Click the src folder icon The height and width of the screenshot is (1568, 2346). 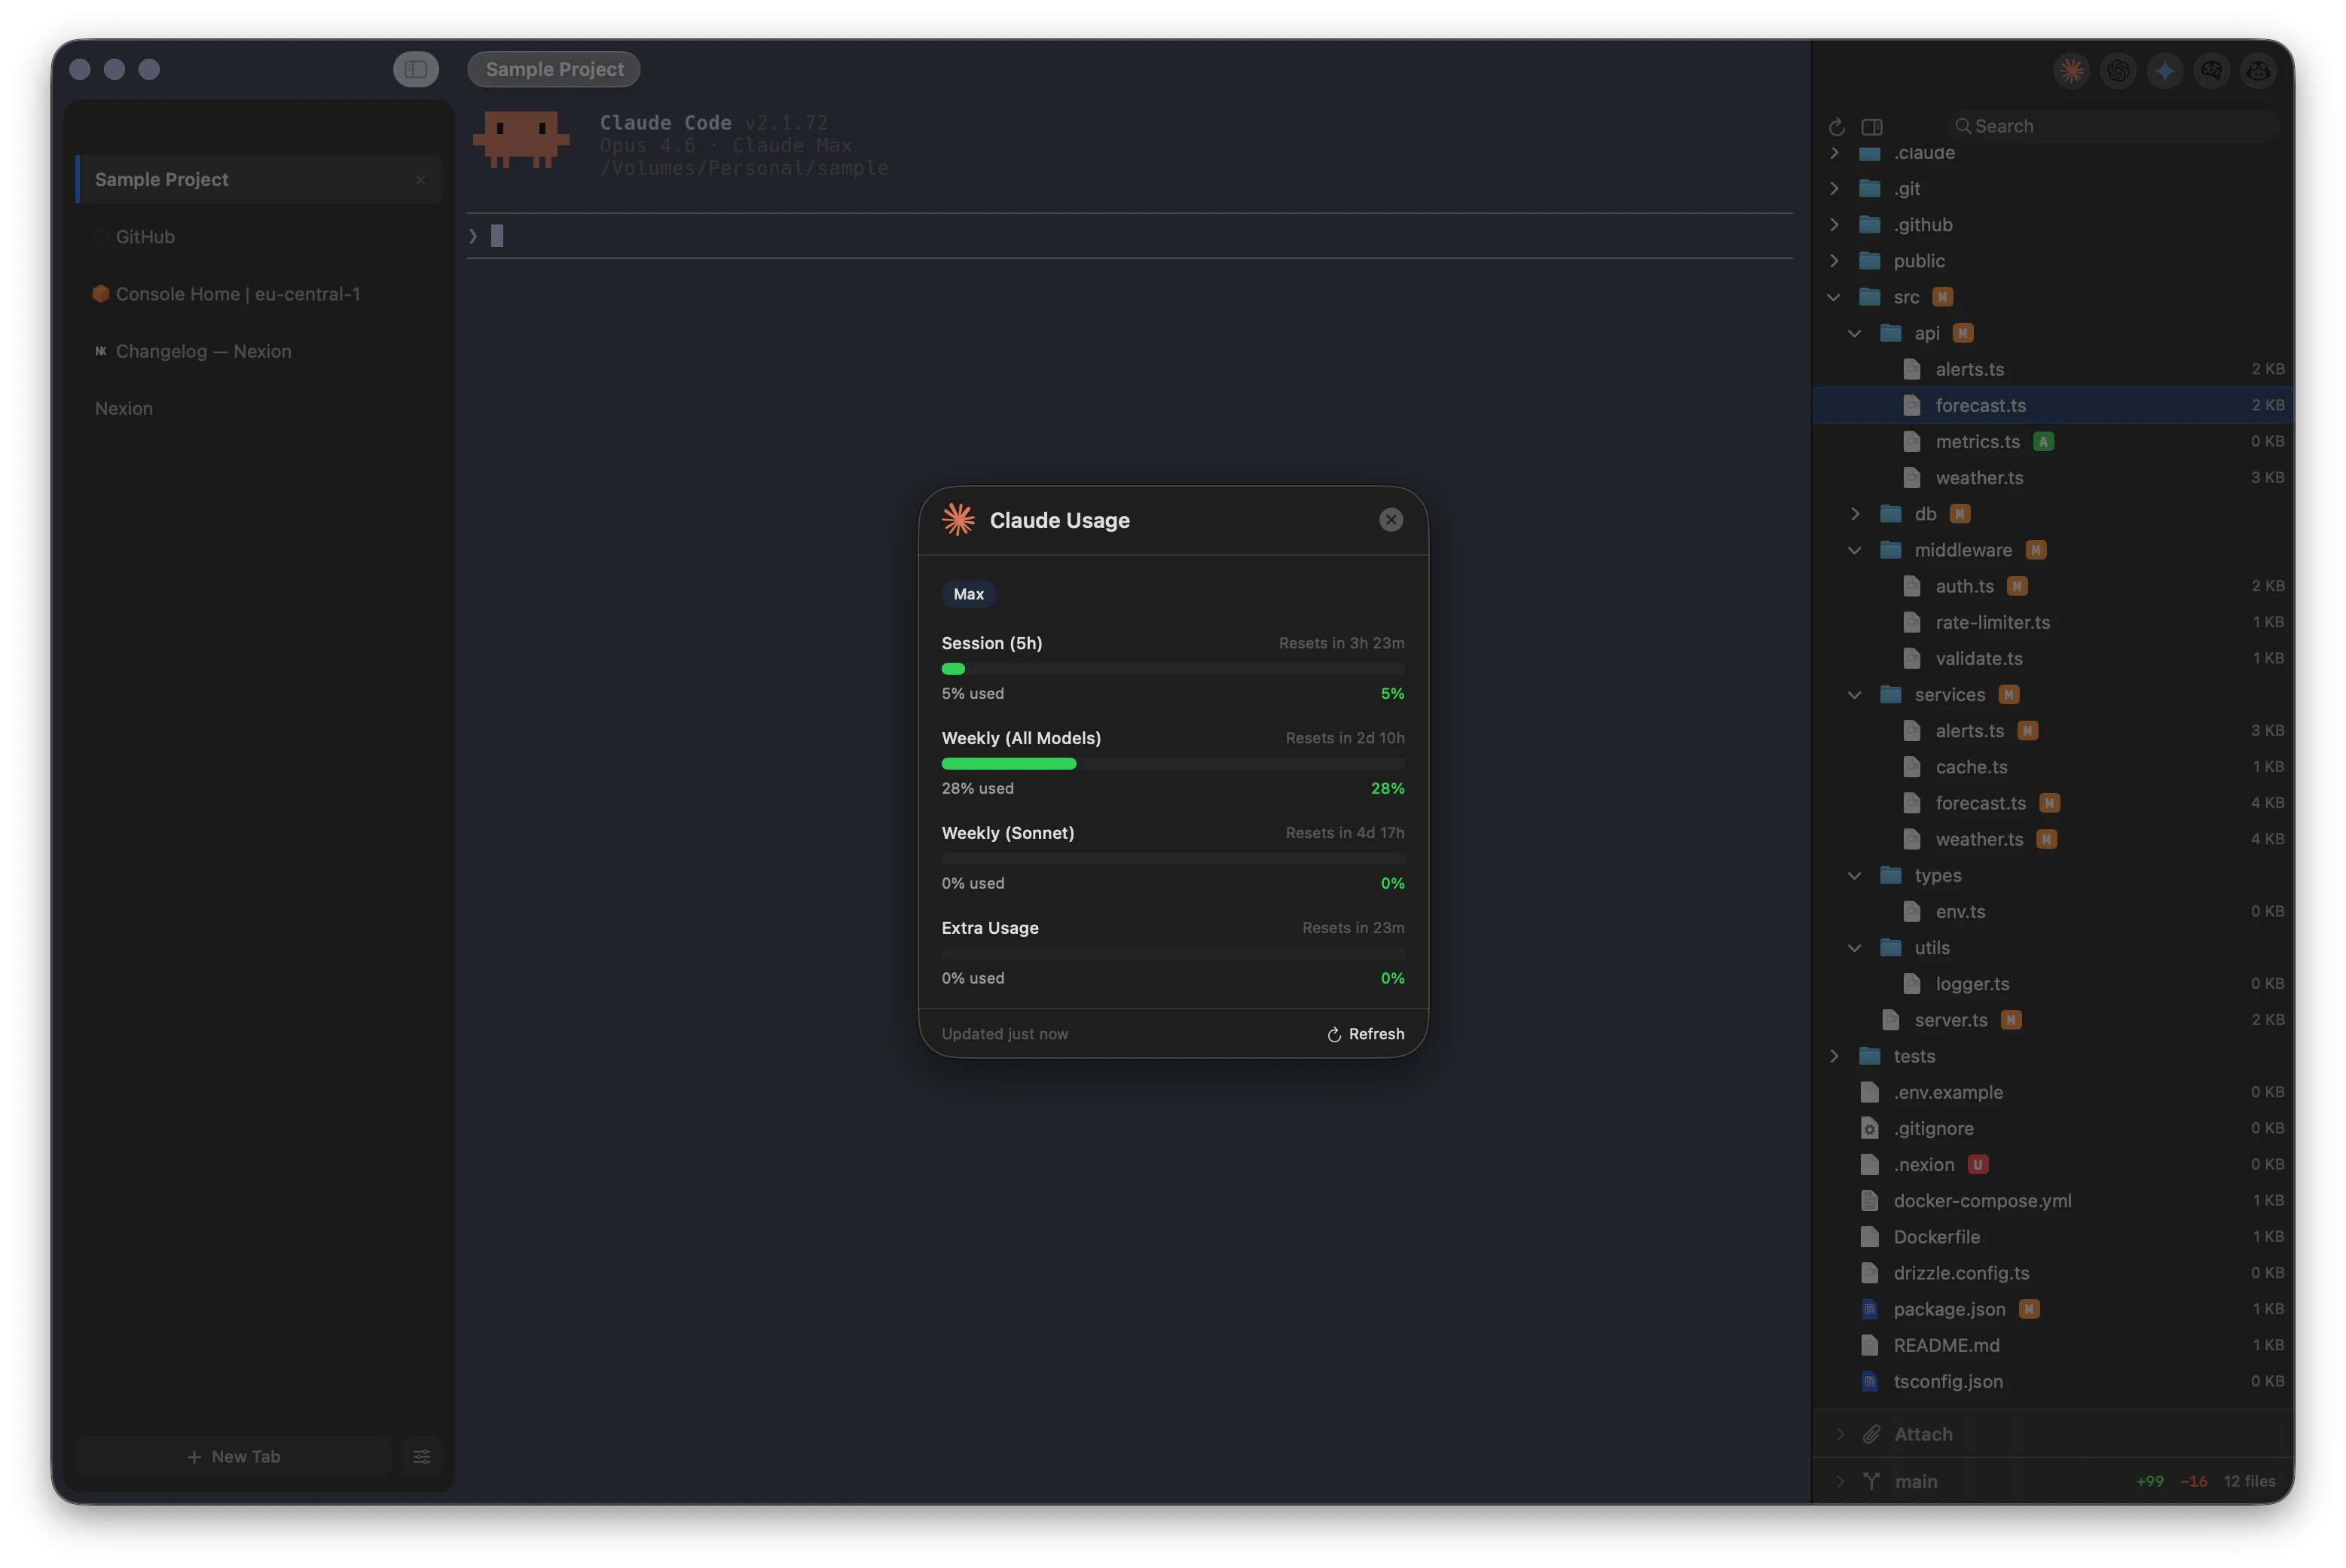[1870, 297]
